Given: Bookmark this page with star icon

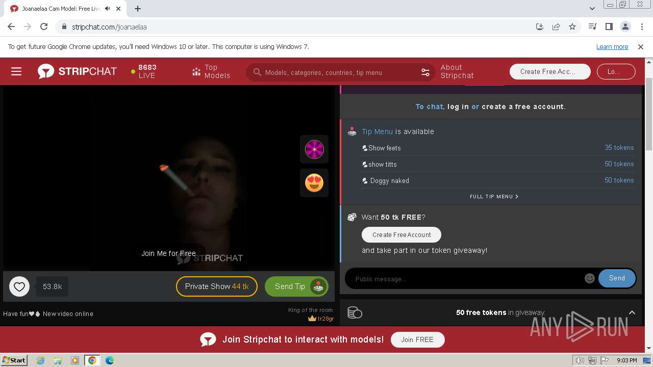Looking at the screenshot, I should [572, 27].
